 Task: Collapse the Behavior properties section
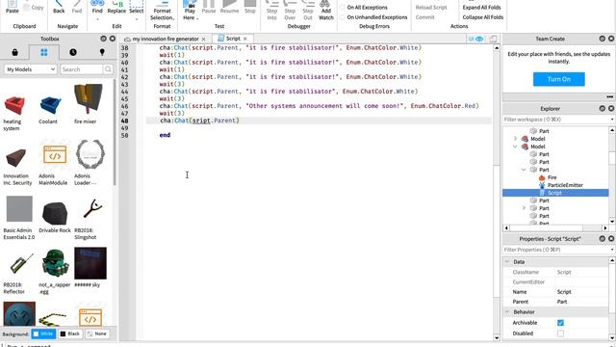coord(507,311)
